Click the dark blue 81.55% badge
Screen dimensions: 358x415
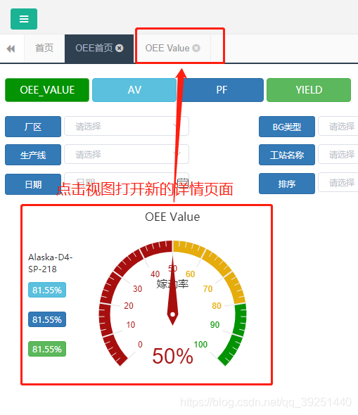(x=47, y=319)
